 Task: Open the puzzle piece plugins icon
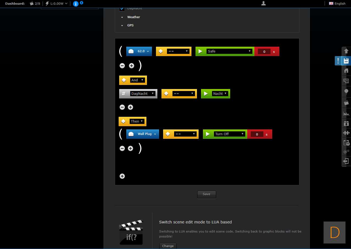click(346, 133)
